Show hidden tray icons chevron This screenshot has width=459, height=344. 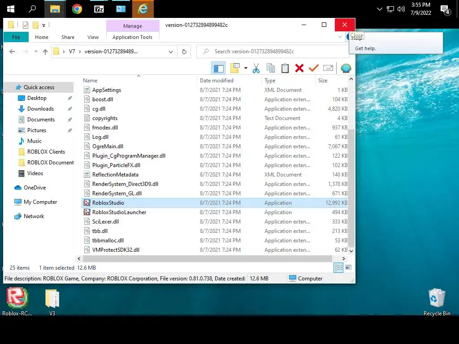pos(379,9)
